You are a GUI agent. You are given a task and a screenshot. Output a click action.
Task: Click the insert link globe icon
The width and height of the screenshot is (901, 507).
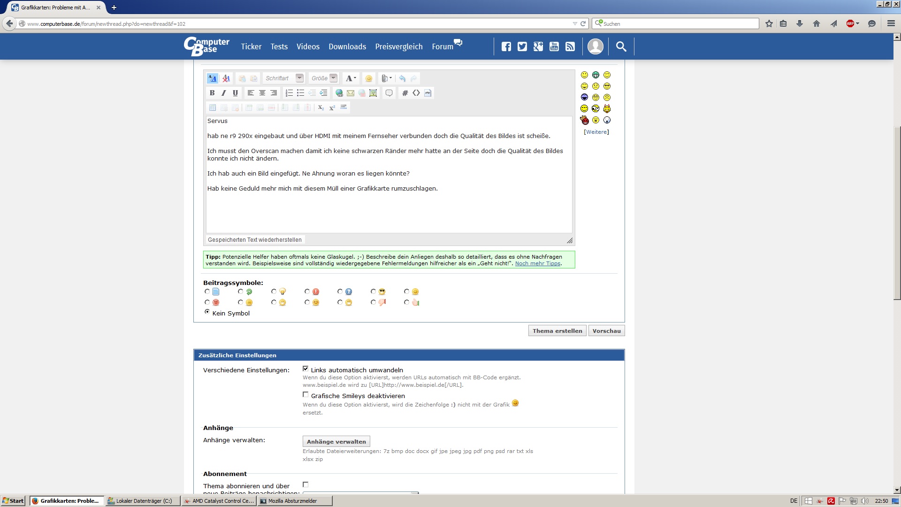click(x=339, y=93)
